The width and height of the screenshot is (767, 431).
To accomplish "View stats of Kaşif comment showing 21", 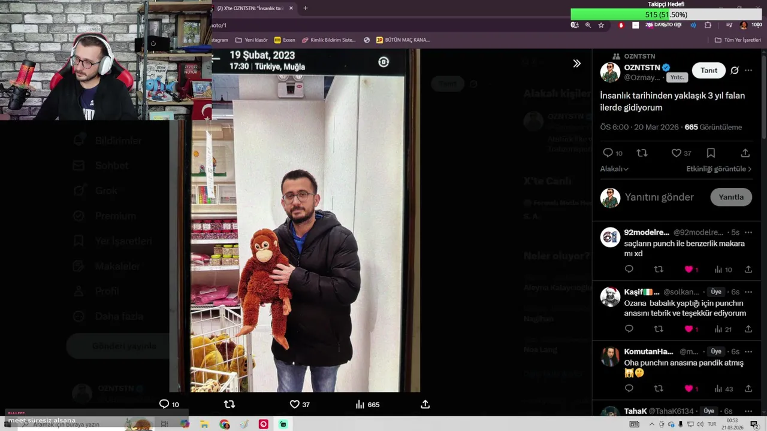I will coord(723,329).
